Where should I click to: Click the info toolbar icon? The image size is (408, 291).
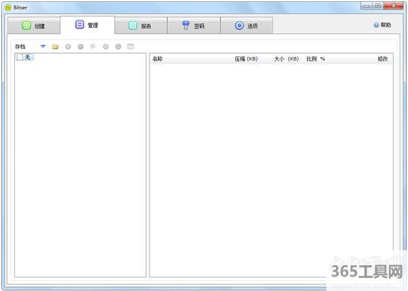(x=118, y=46)
